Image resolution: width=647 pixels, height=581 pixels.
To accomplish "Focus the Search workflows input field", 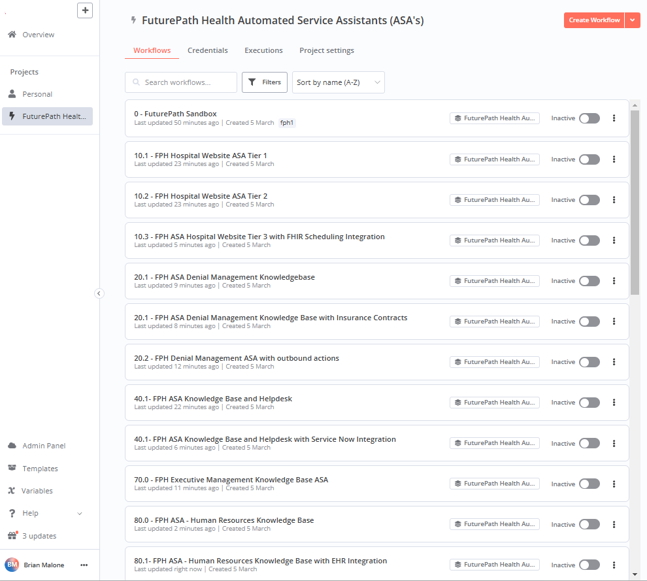I will [181, 82].
